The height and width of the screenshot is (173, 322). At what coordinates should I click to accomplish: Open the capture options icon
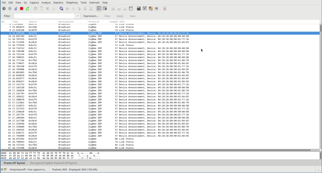tap(10, 8)
